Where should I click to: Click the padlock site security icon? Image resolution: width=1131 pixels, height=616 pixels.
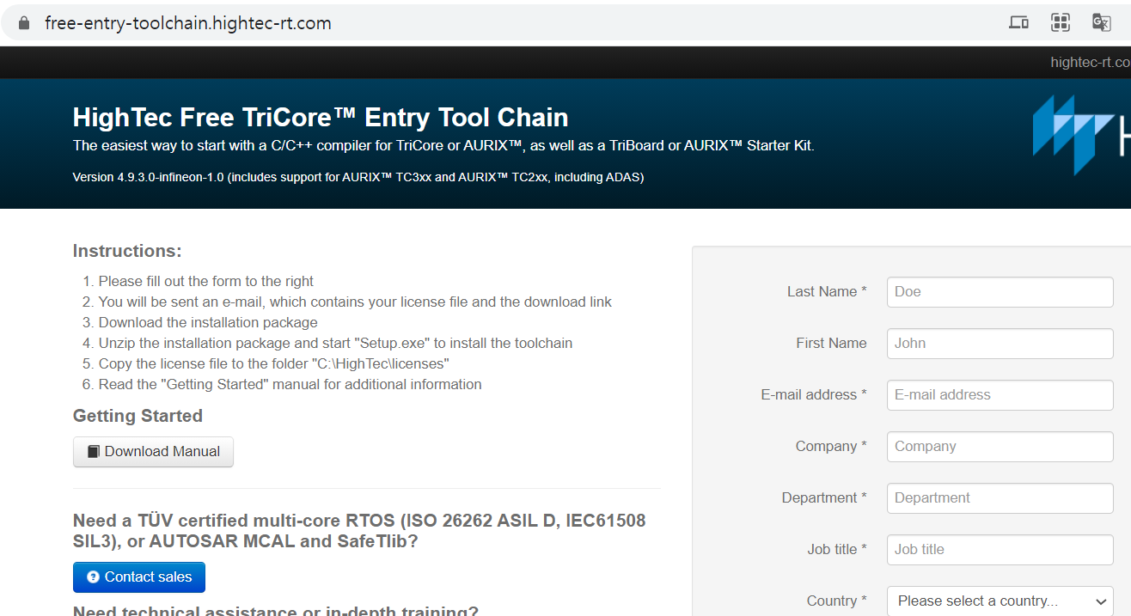pyautogui.click(x=24, y=23)
